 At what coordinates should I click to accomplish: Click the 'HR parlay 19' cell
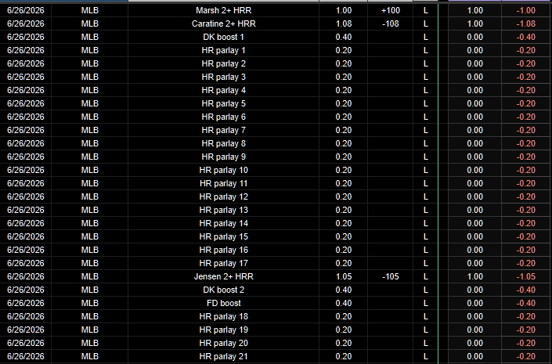[x=224, y=330]
